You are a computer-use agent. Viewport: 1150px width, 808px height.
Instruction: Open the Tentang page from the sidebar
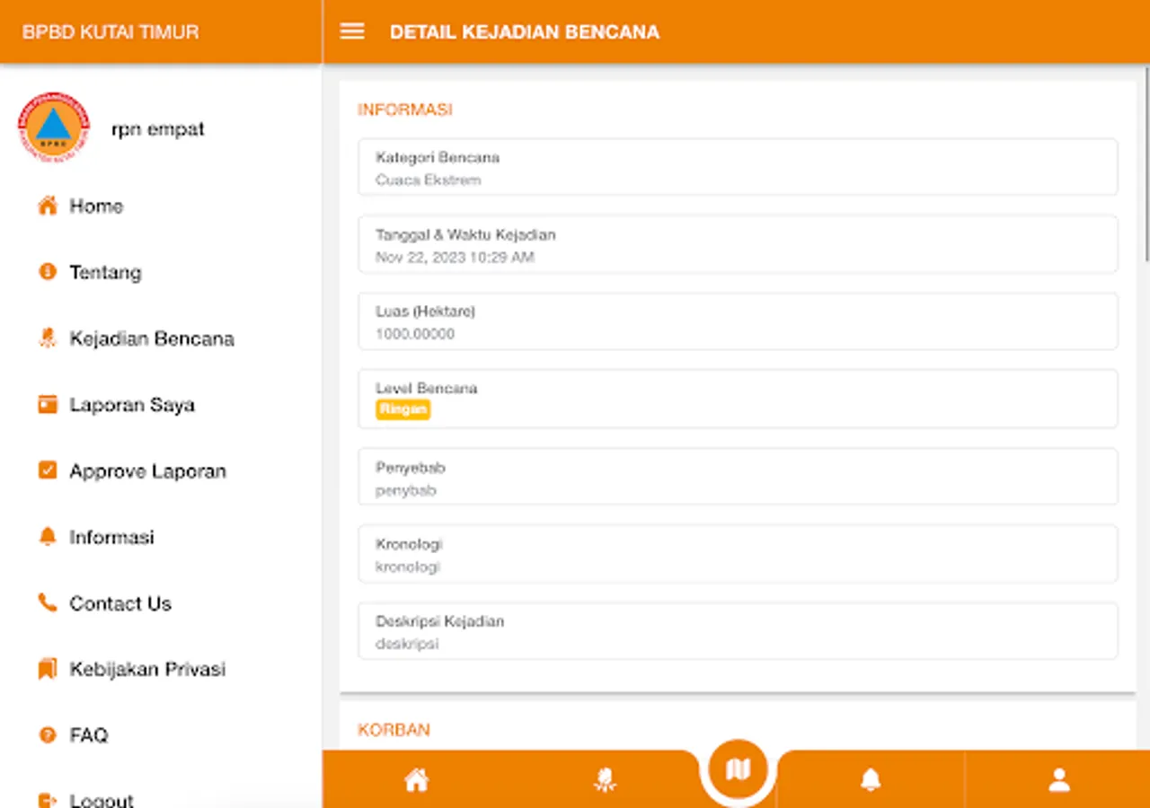point(105,272)
